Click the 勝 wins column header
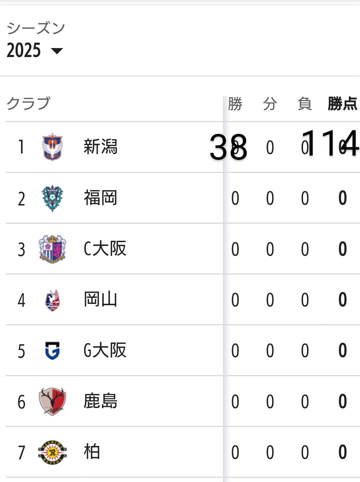The image size is (360, 482). click(x=235, y=104)
